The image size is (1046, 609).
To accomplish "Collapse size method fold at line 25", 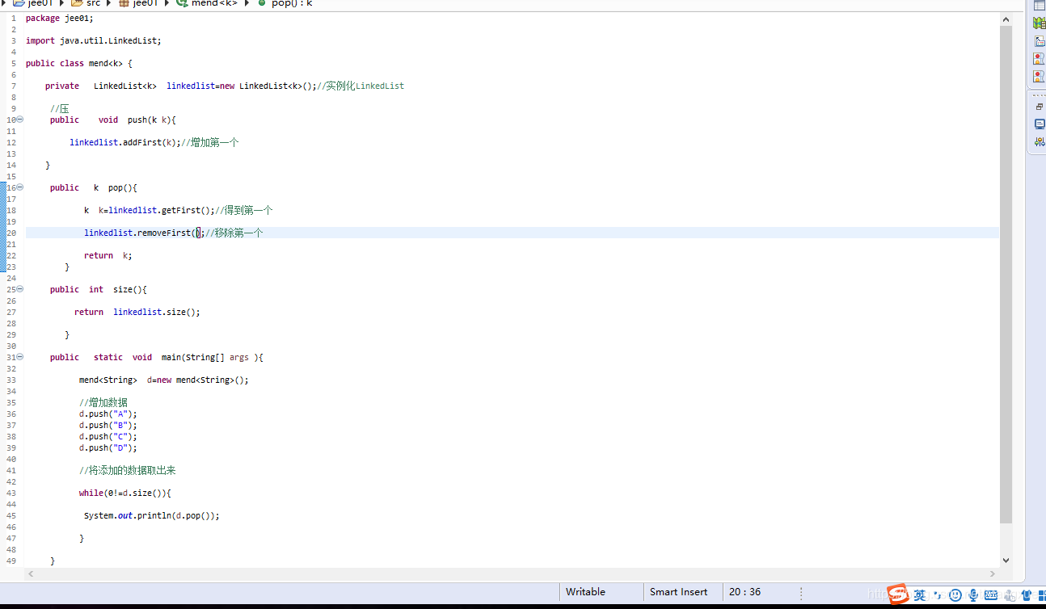I will coord(20,289).
